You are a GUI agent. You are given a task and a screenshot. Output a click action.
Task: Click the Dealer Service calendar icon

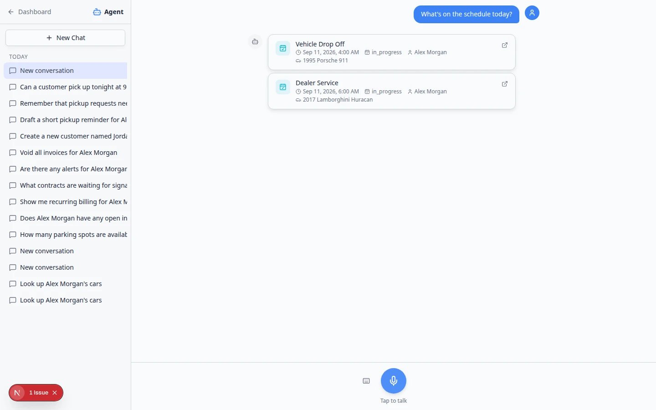click(x=283, y=87)
